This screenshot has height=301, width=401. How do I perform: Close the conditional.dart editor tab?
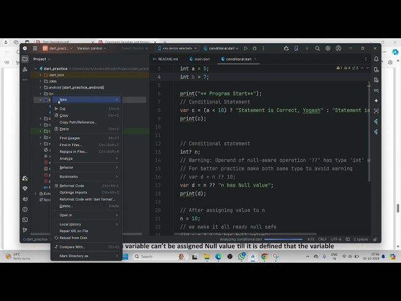click(255, 59)
